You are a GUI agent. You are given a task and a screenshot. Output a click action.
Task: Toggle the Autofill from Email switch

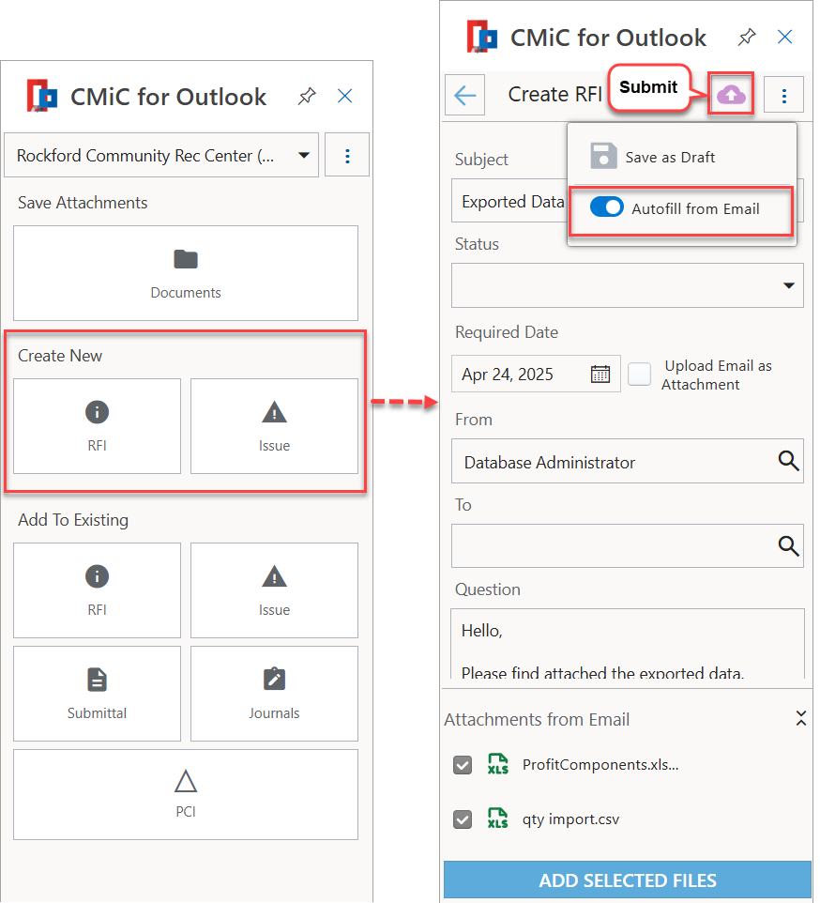pos(606,207)
